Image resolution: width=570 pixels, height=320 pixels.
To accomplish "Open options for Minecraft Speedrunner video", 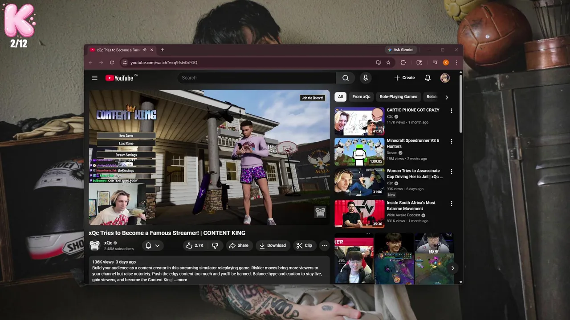I will tap(451, 141).
